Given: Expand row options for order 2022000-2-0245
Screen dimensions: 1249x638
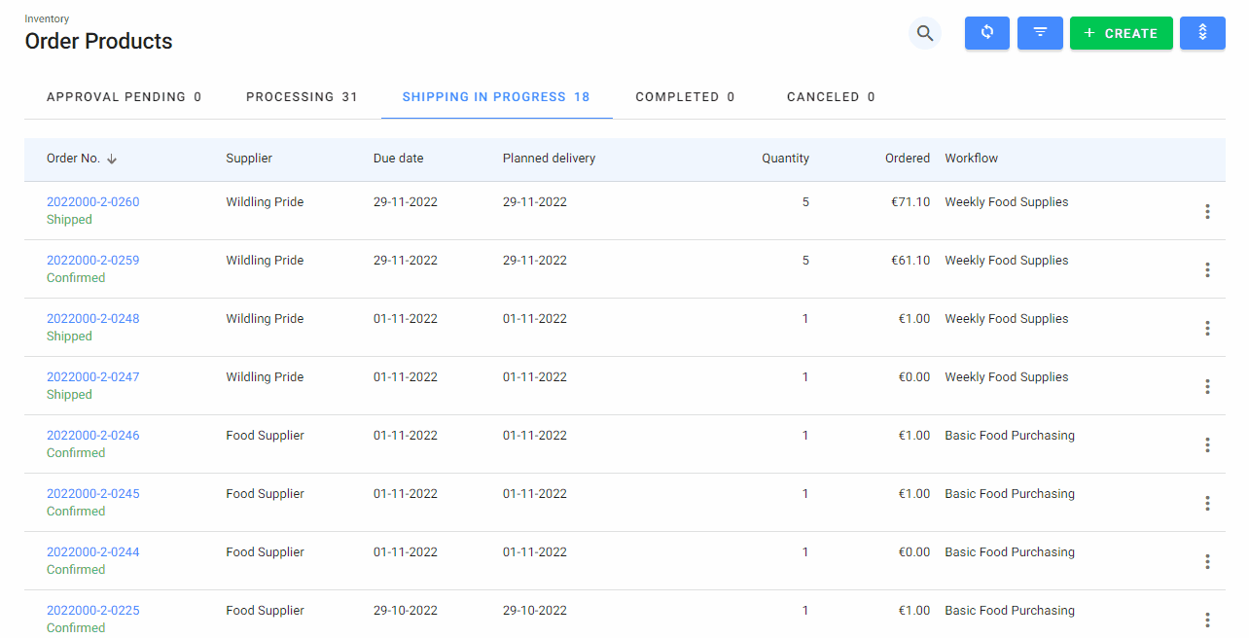Looking at the screenshot, I should pyautogui.click(x=1207, y=503).
